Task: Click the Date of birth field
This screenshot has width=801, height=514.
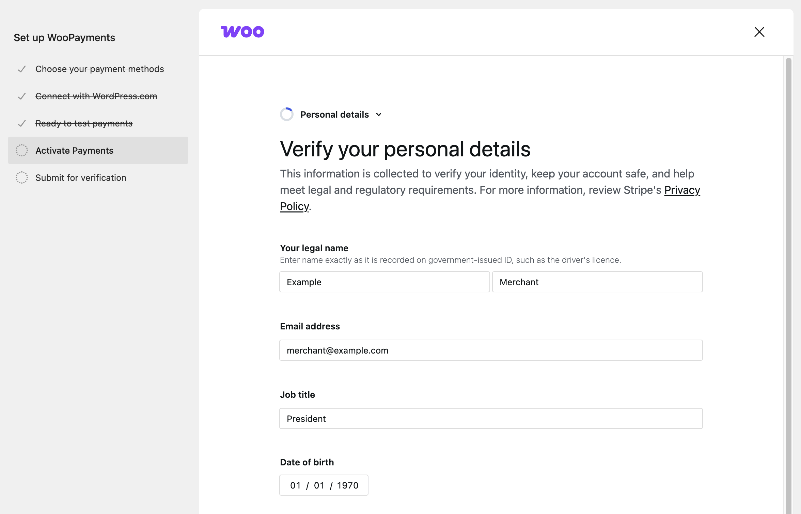Action: [324, 485]
